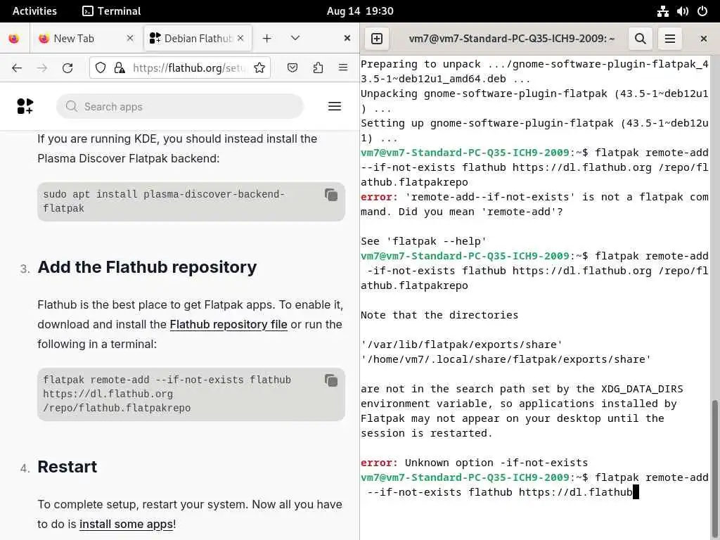Click the Search apps field
The width and height of the screenshot is (720, 540).
[x=180, y=107]
